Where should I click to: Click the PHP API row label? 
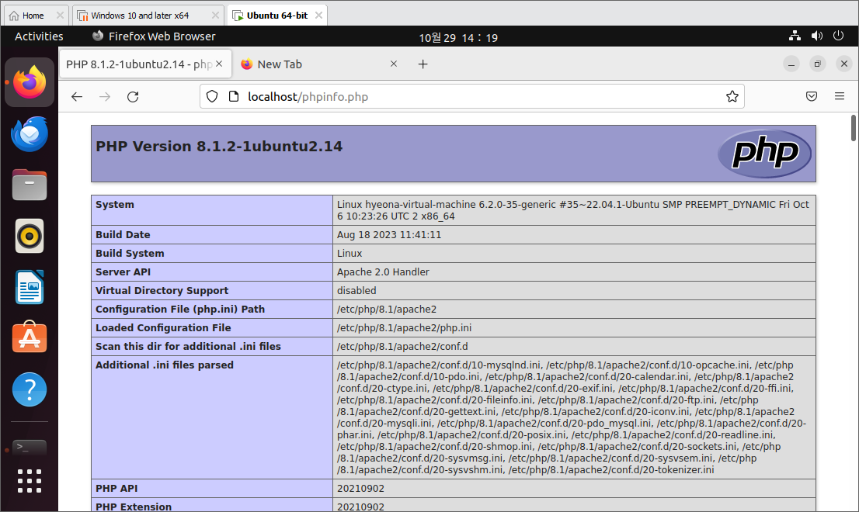tap(117, 489)
